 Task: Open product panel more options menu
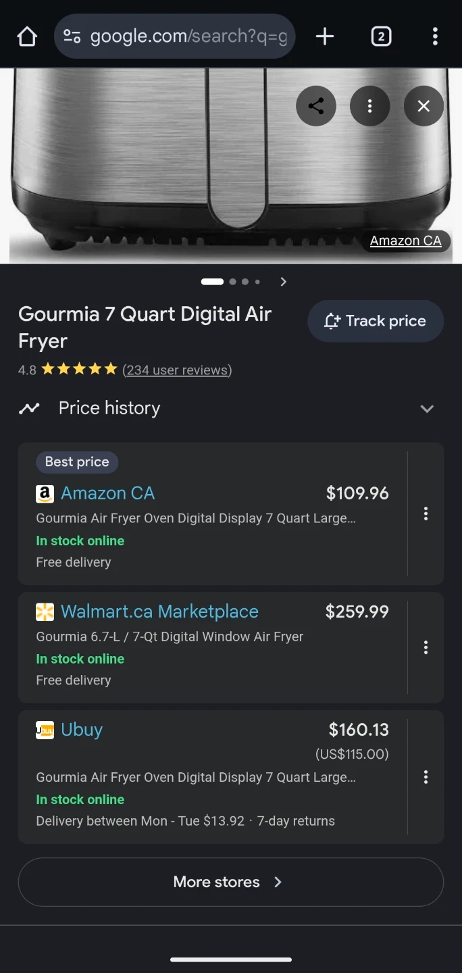point(370,106)
